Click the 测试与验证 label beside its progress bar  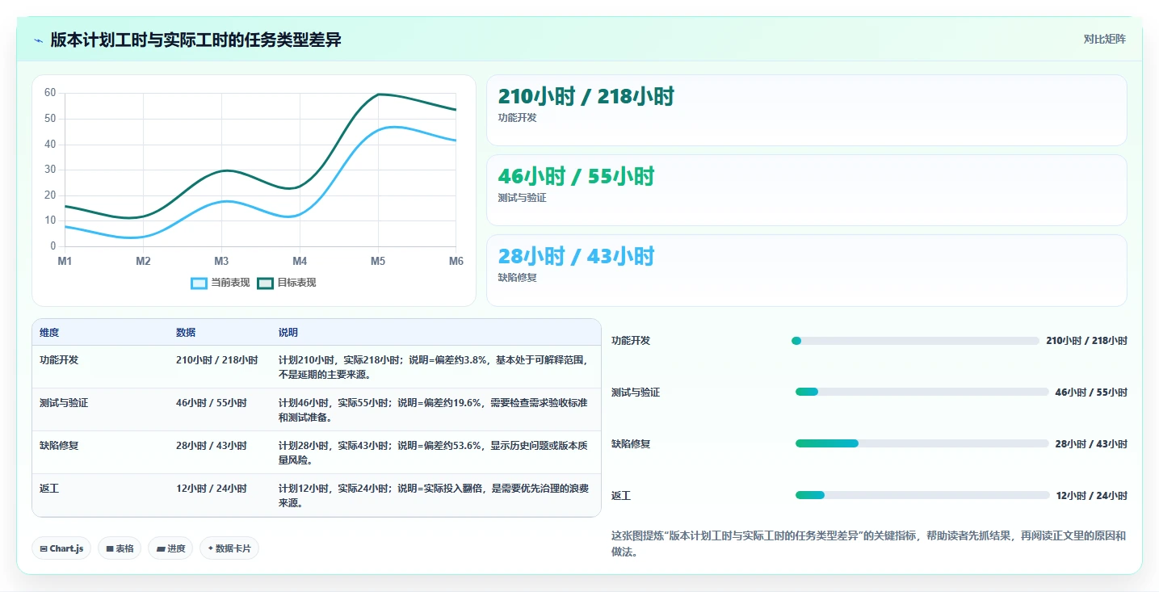pyautogui.click(x=636, y=392)
